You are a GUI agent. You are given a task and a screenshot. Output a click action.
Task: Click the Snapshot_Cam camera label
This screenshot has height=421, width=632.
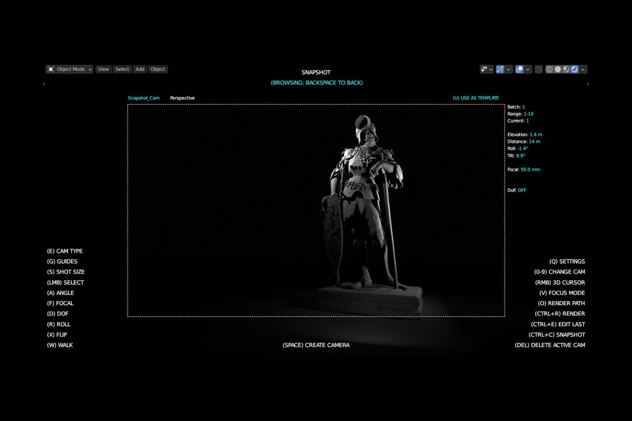[x=144, y=98]
